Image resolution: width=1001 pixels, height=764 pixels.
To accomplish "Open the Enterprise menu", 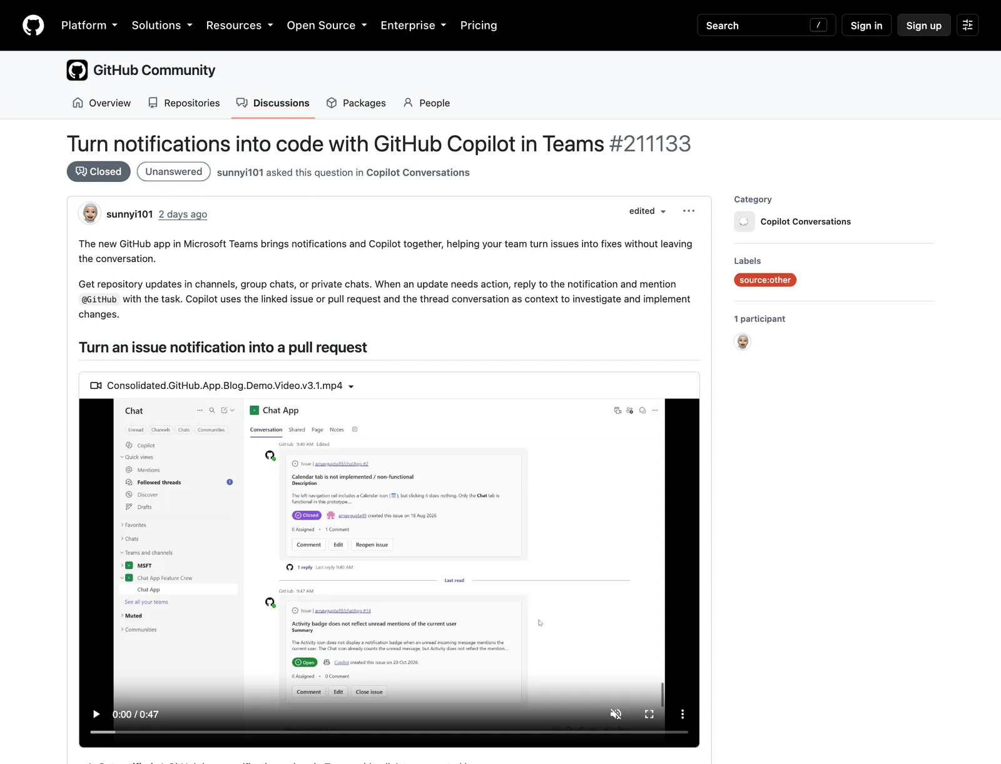I will click(414, 26).
